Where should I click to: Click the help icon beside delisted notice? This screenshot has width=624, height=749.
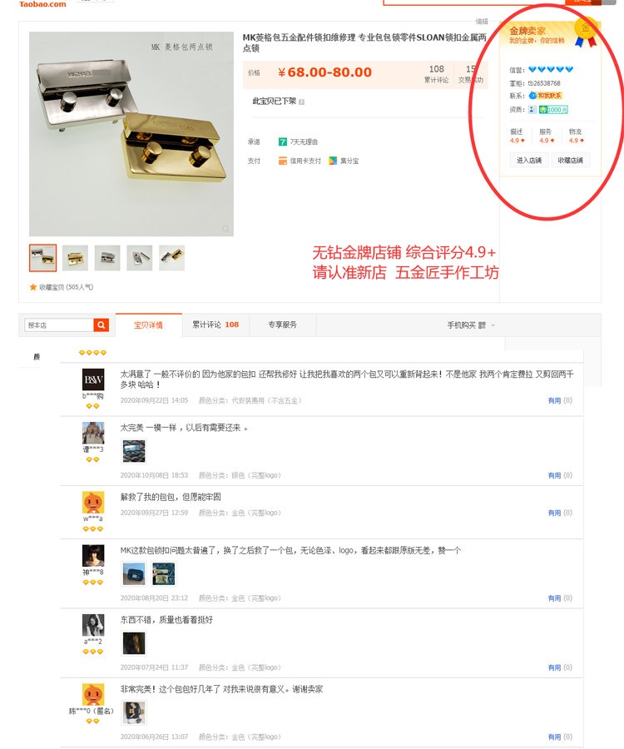[301, 102]
